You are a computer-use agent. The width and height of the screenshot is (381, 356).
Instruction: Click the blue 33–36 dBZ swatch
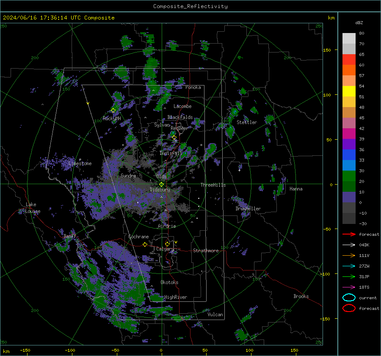(x=349, y=155)
